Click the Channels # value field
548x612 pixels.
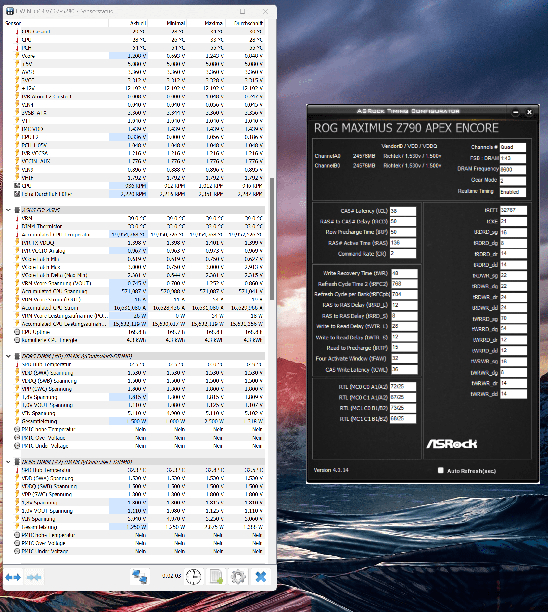[x=513, y=147]
